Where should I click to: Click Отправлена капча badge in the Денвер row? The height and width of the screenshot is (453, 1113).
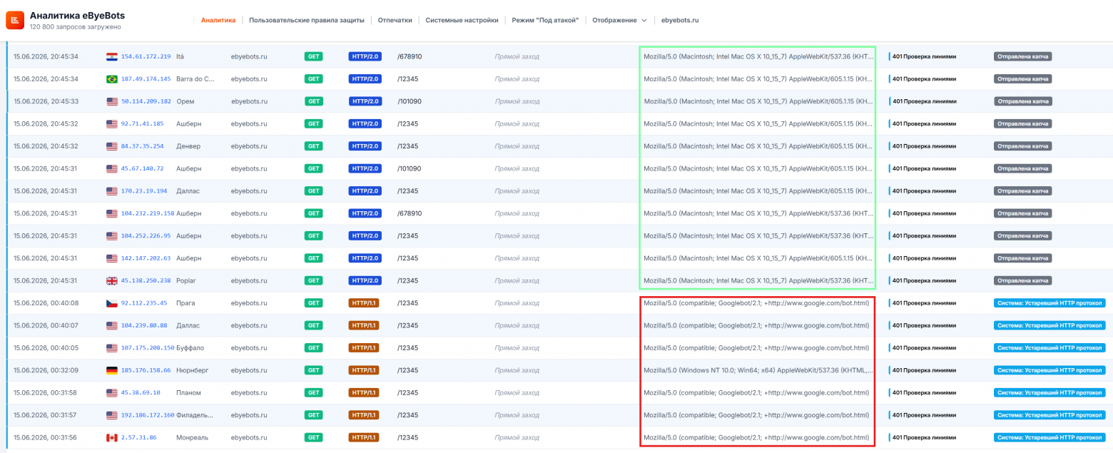point(1023,146)
